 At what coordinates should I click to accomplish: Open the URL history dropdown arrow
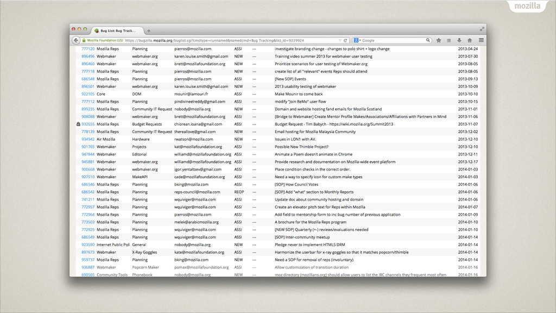(340, 40)
